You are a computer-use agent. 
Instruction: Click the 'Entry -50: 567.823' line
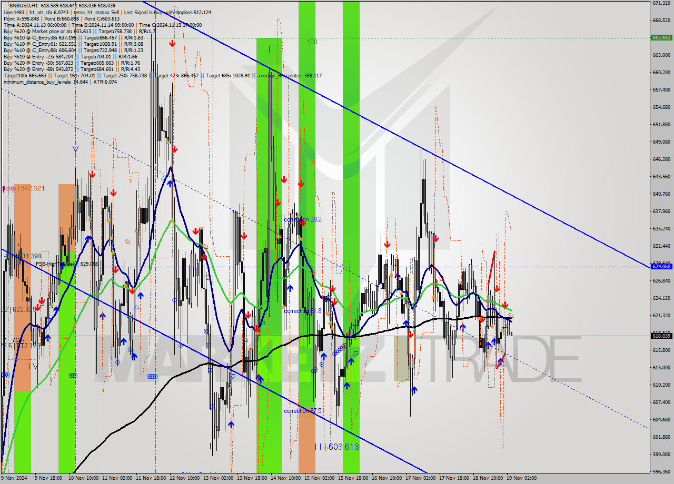tap(72, 63)
